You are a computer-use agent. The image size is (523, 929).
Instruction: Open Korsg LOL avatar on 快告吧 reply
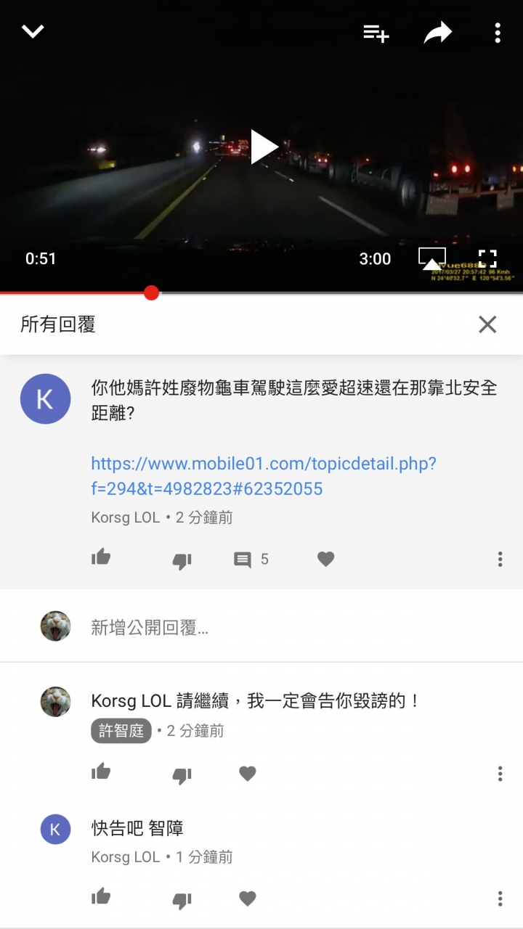pos(55,829)
